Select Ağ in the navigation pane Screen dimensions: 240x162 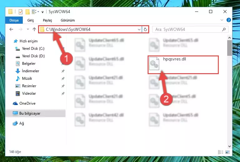22,123
